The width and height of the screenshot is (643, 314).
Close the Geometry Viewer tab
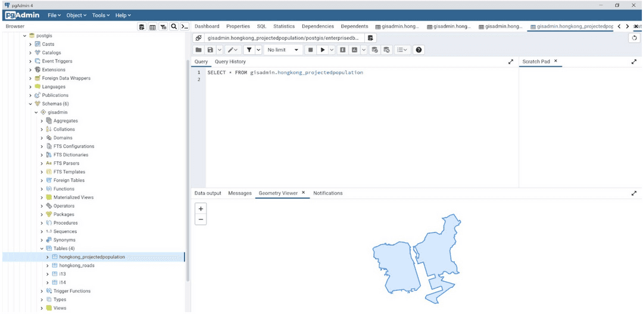[303, 193]
